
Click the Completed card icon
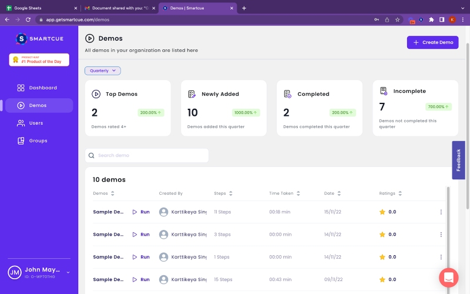coord(287,94)
